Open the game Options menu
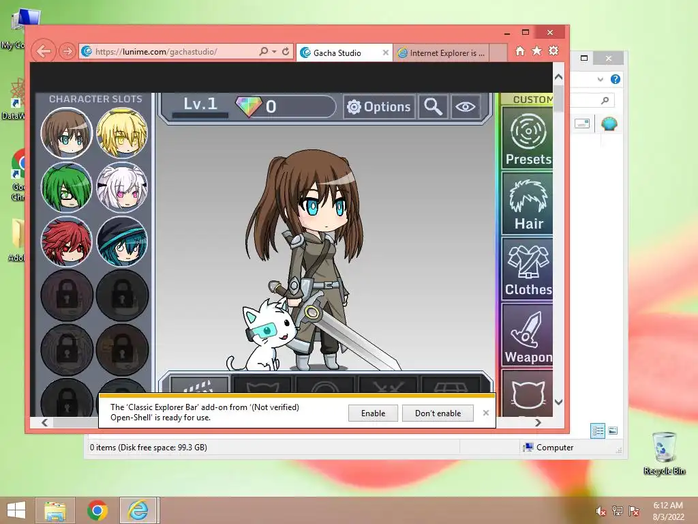This screenshot has height=524, width=698. pyautogui.click(x=379, y=106)
